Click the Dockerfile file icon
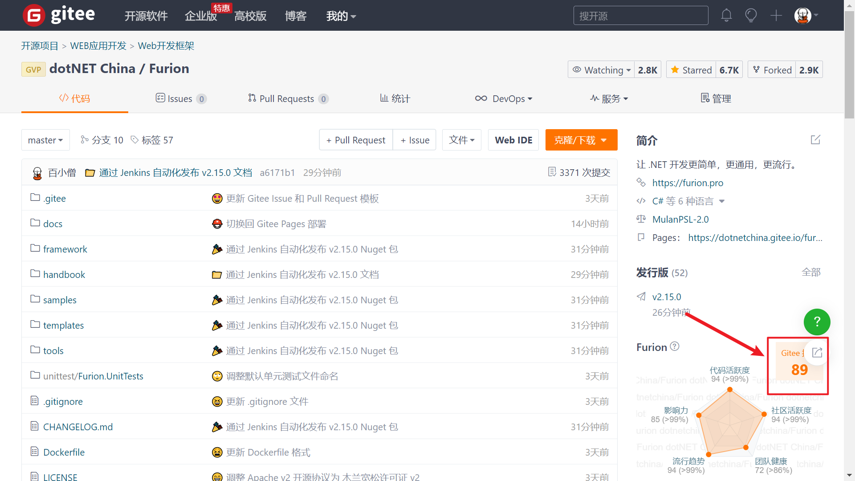855x481 pixels. click(35, 452)
